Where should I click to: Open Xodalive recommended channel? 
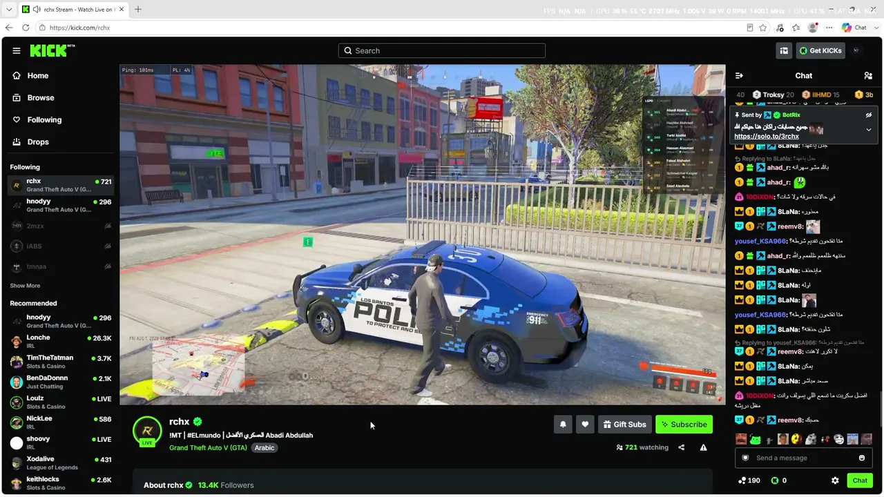[x=60, y=463]
